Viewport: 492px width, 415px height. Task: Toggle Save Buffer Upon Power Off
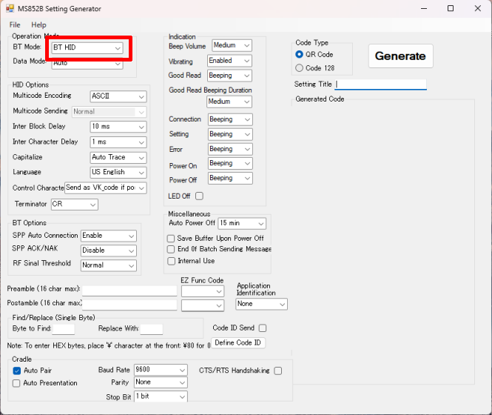pyautogui.click(x=172, y=239)
